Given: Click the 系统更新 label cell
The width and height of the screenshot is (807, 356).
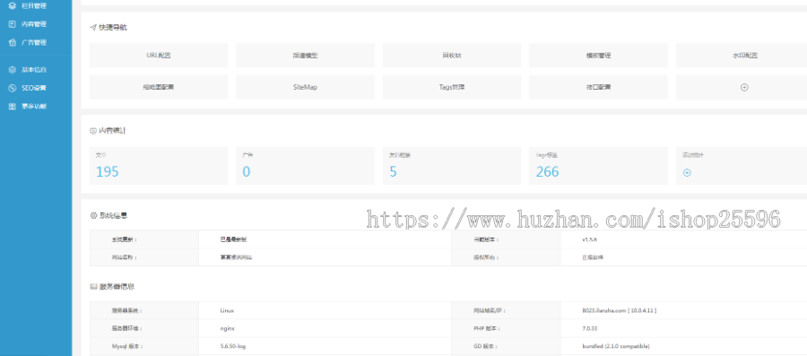Looking at the screenshot, I should [144, 239].
